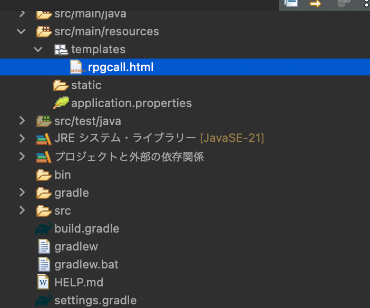This screenshot has width=370, height=308.
Task: Select JRE システム・ライブラリー [JavaSE-21] entry
Action: [x=159, y=138]
